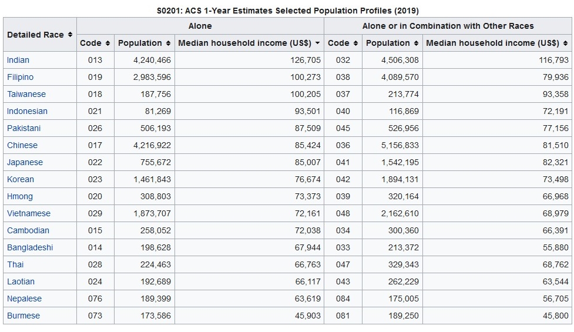
Task: Follow the Nepalese link
Action: click(x=24, y=299)
